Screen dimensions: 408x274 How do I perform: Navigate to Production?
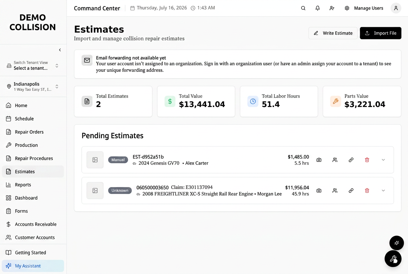33,145
